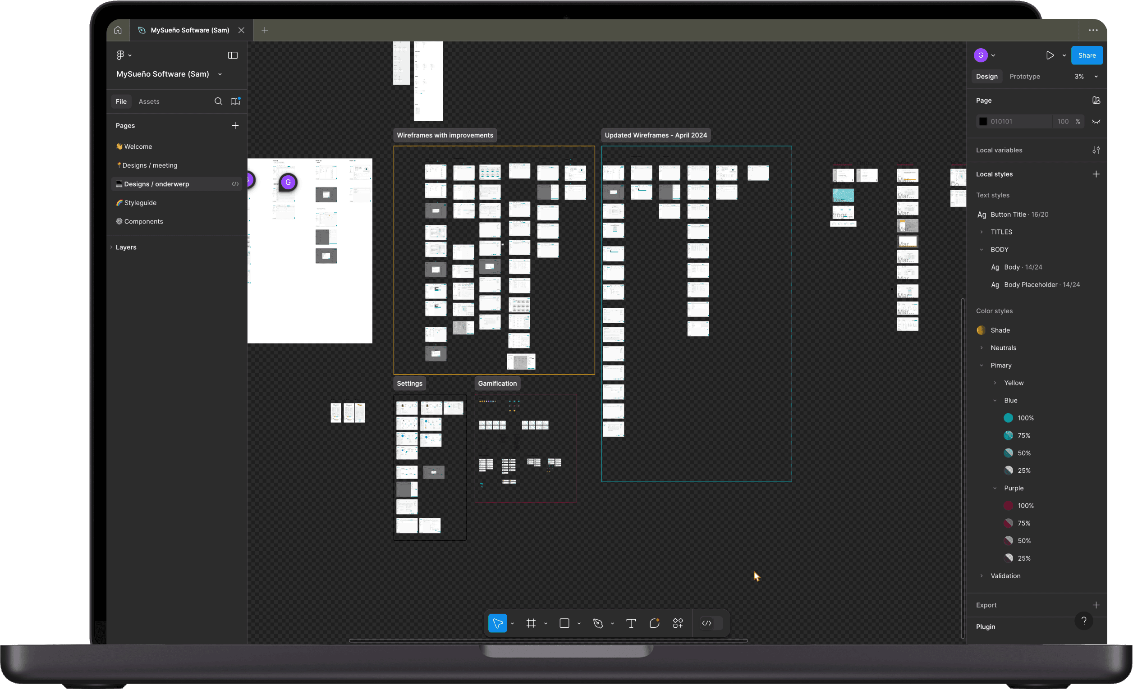Select the Text tool
The height and width of the screenshot is (690, 1133).
(631, 623)
